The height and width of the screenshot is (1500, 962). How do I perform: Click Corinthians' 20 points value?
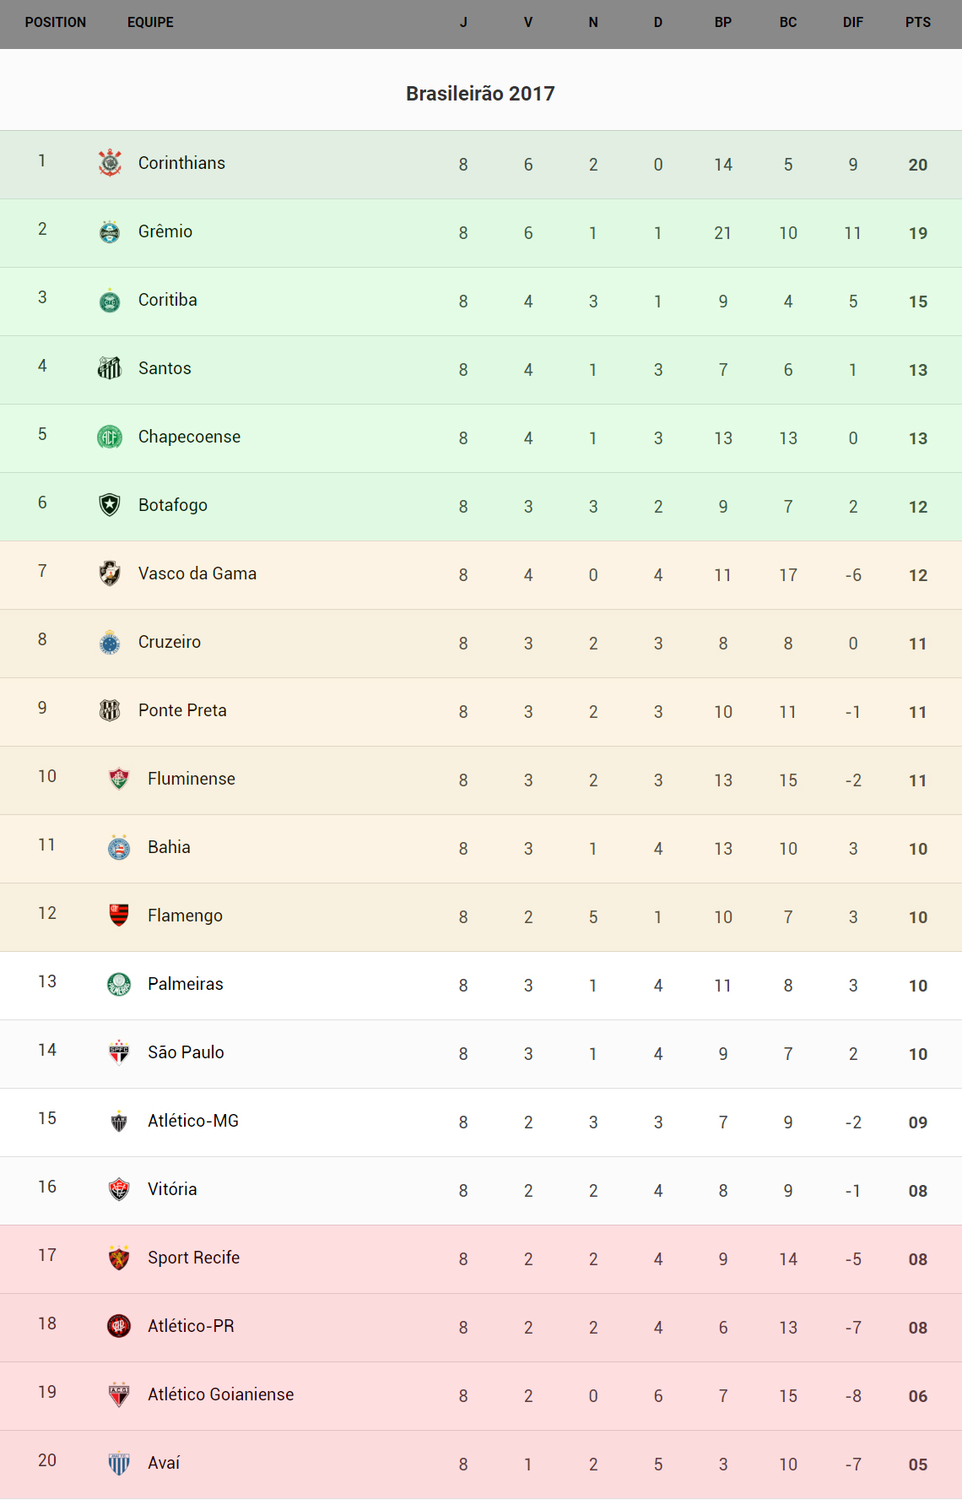click(x=917, y=165)
